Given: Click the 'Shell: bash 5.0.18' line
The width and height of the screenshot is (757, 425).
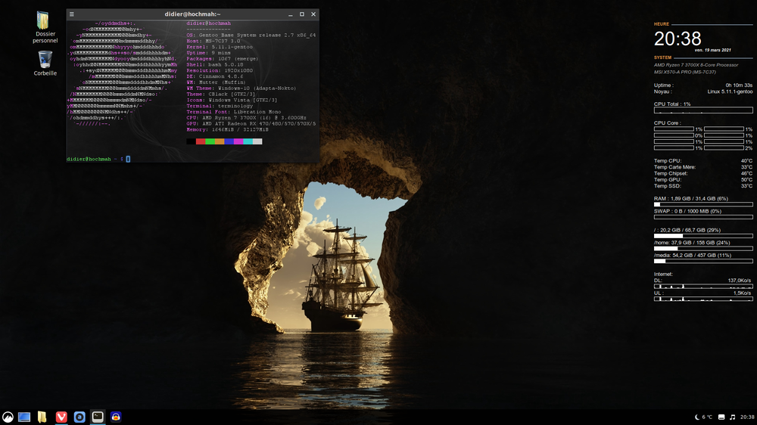Looking at the screenshot, I should coord(215,64).
